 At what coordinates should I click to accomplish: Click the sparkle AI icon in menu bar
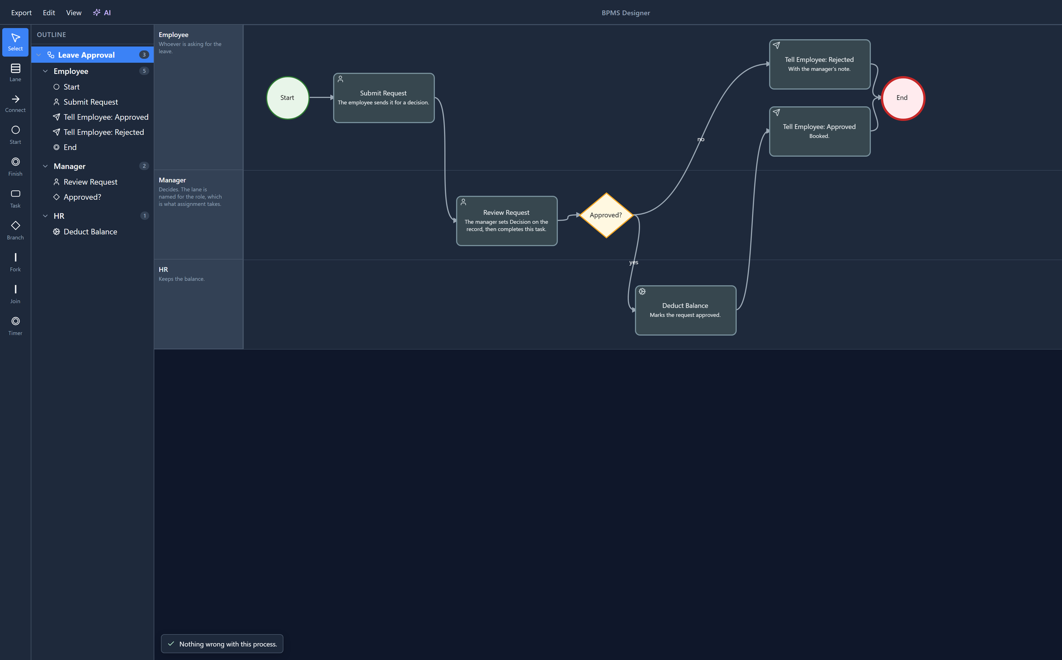(x=96, y=12)
